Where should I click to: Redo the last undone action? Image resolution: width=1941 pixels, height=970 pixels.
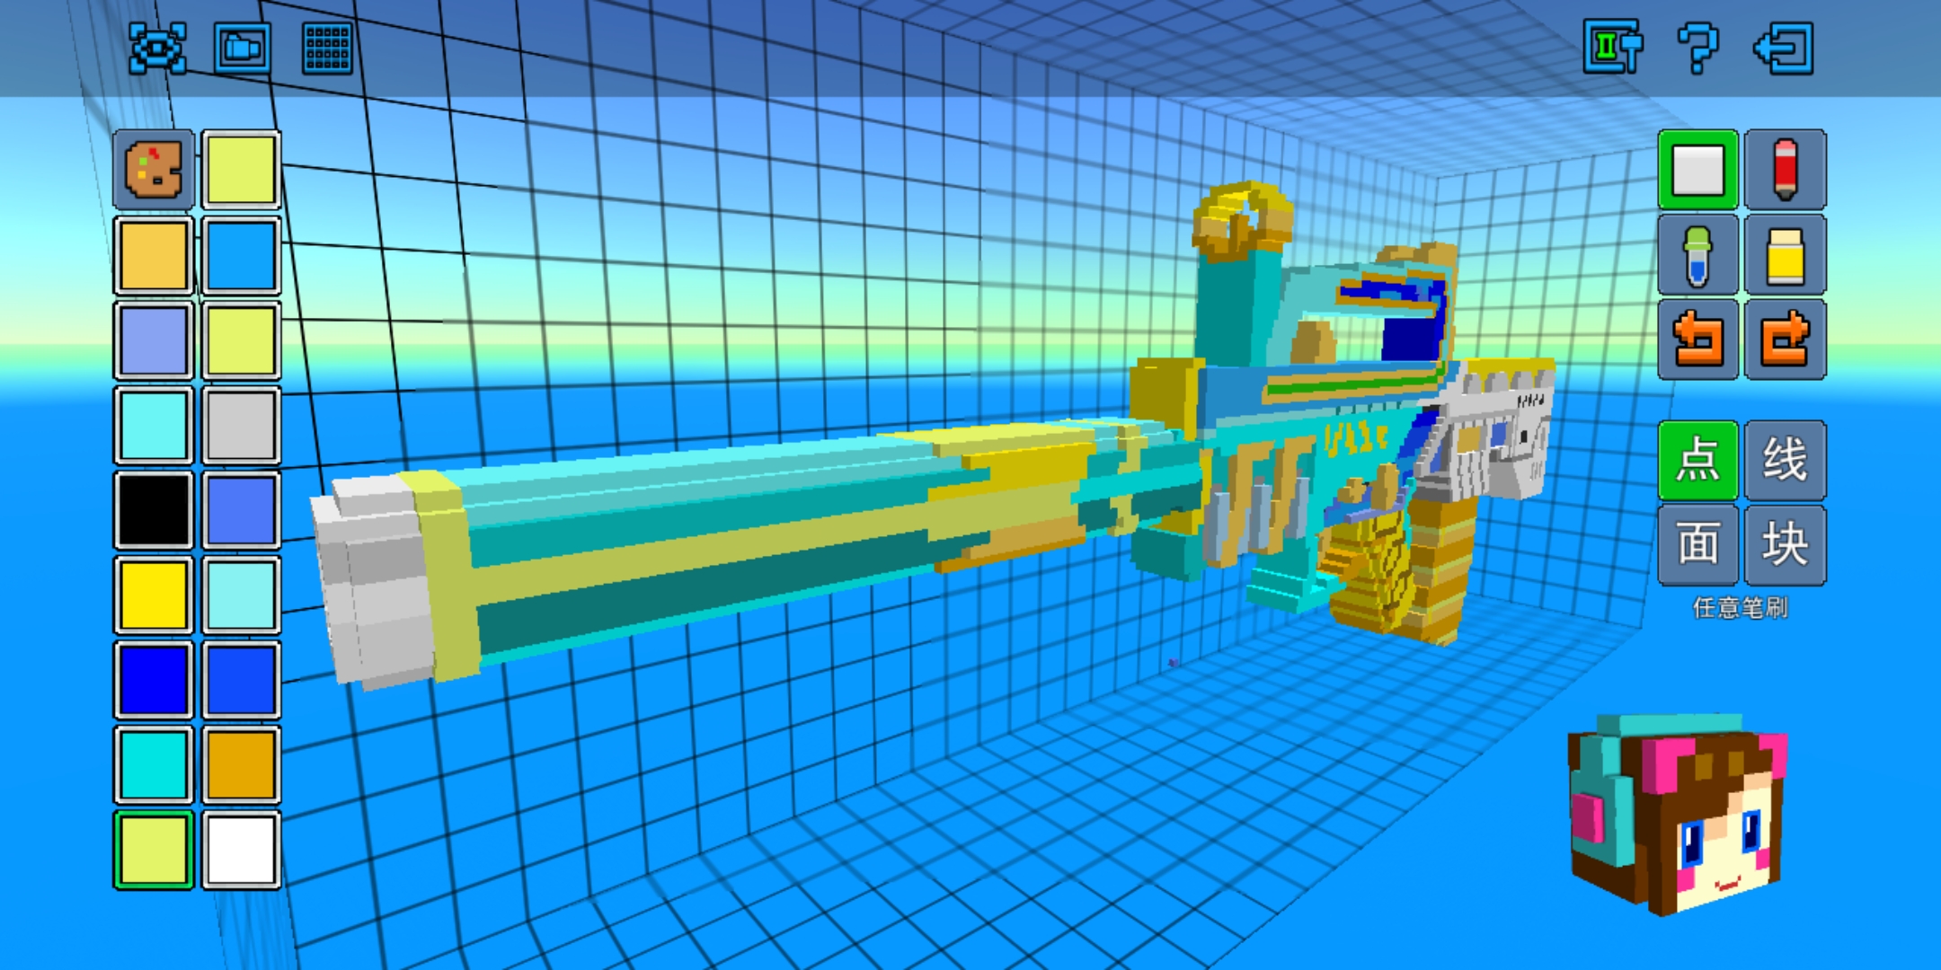click(1785, 339)
